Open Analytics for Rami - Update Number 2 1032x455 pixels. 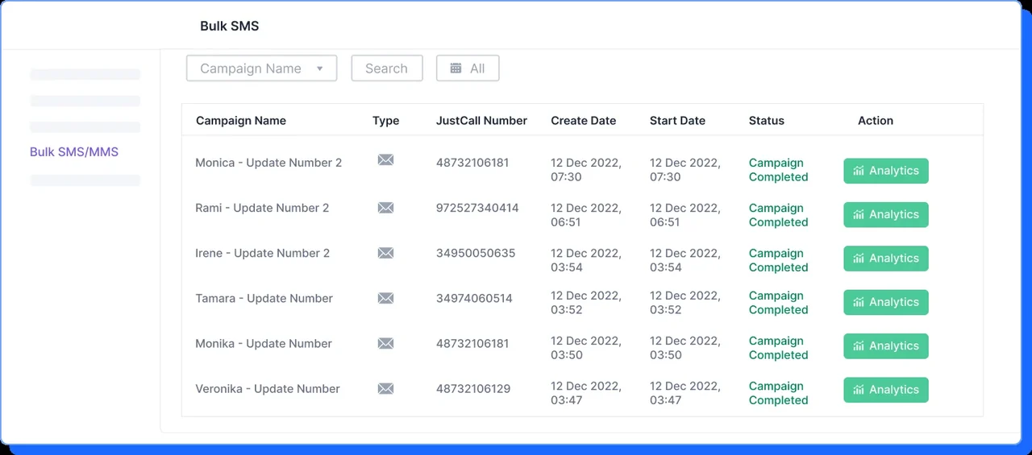pos(886,214)
